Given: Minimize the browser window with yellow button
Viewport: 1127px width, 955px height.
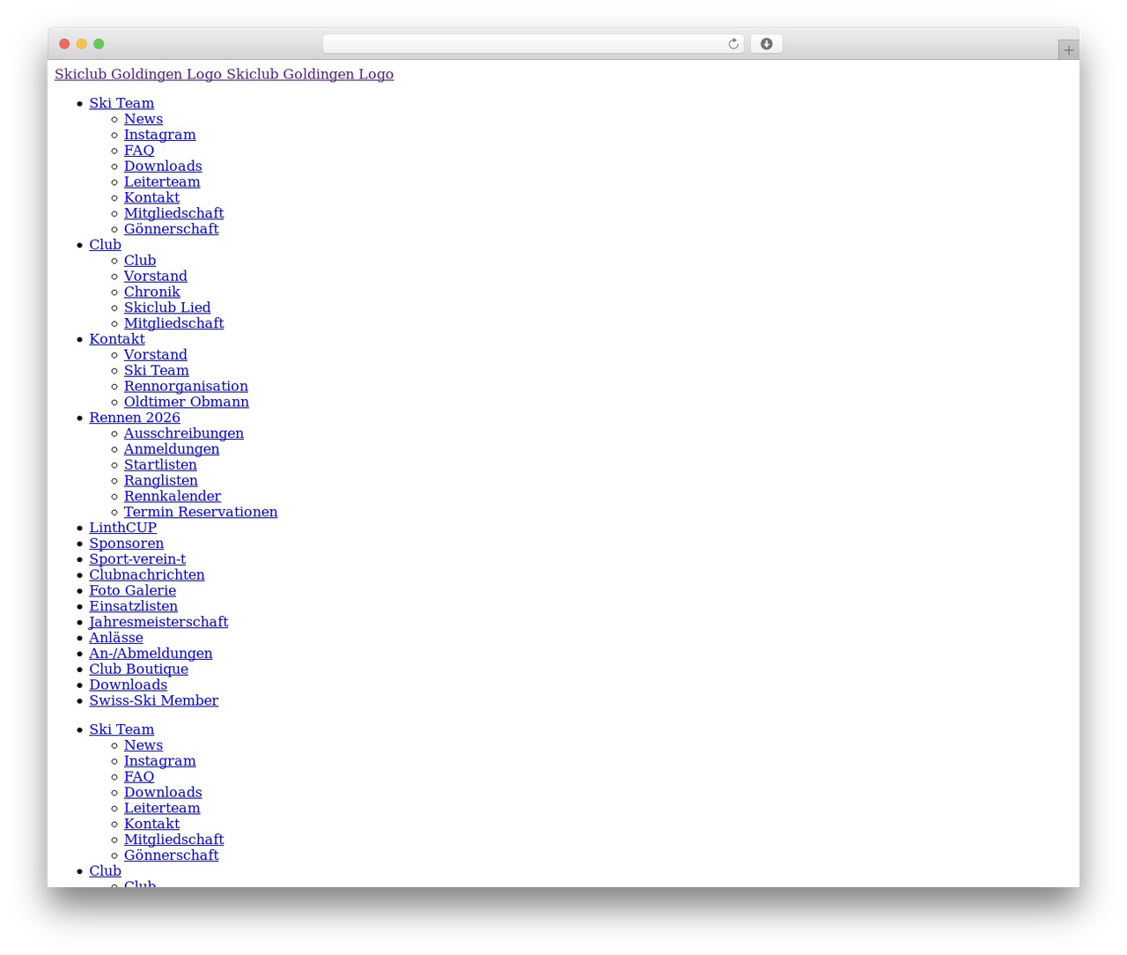Looking at the screenshot, I should 82,44.
